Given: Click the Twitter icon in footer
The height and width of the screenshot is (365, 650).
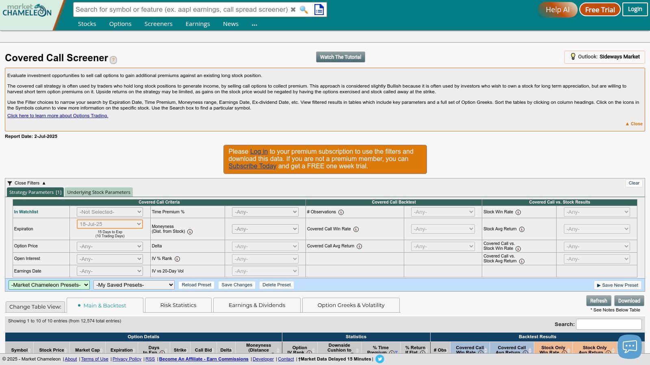Looking at the screenshot, I should tap(379, 359).
